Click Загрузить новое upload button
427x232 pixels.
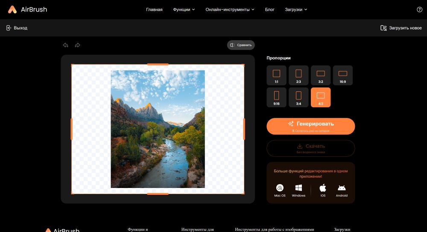tap(401, 28)
